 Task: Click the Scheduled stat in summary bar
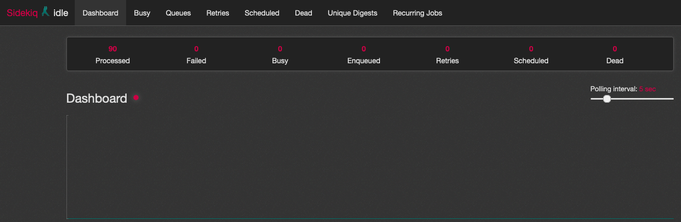(530, 55)
